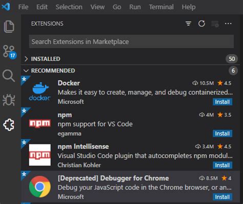Open the Go menu

click(x=117, y=7)
